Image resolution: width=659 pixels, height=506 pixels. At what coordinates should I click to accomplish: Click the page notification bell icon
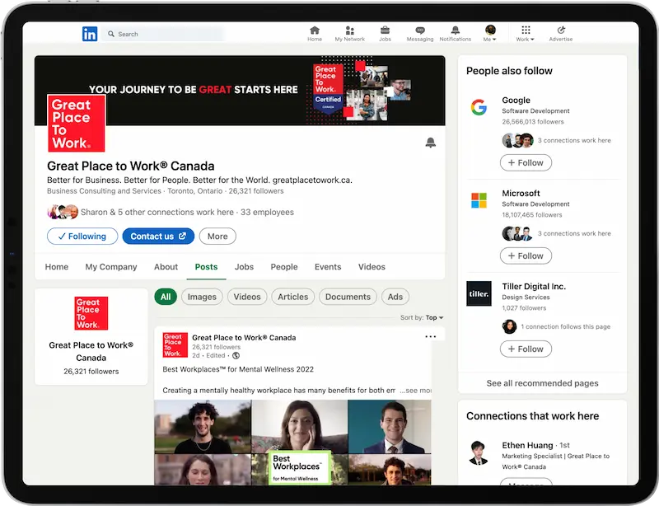click(430, 143)
